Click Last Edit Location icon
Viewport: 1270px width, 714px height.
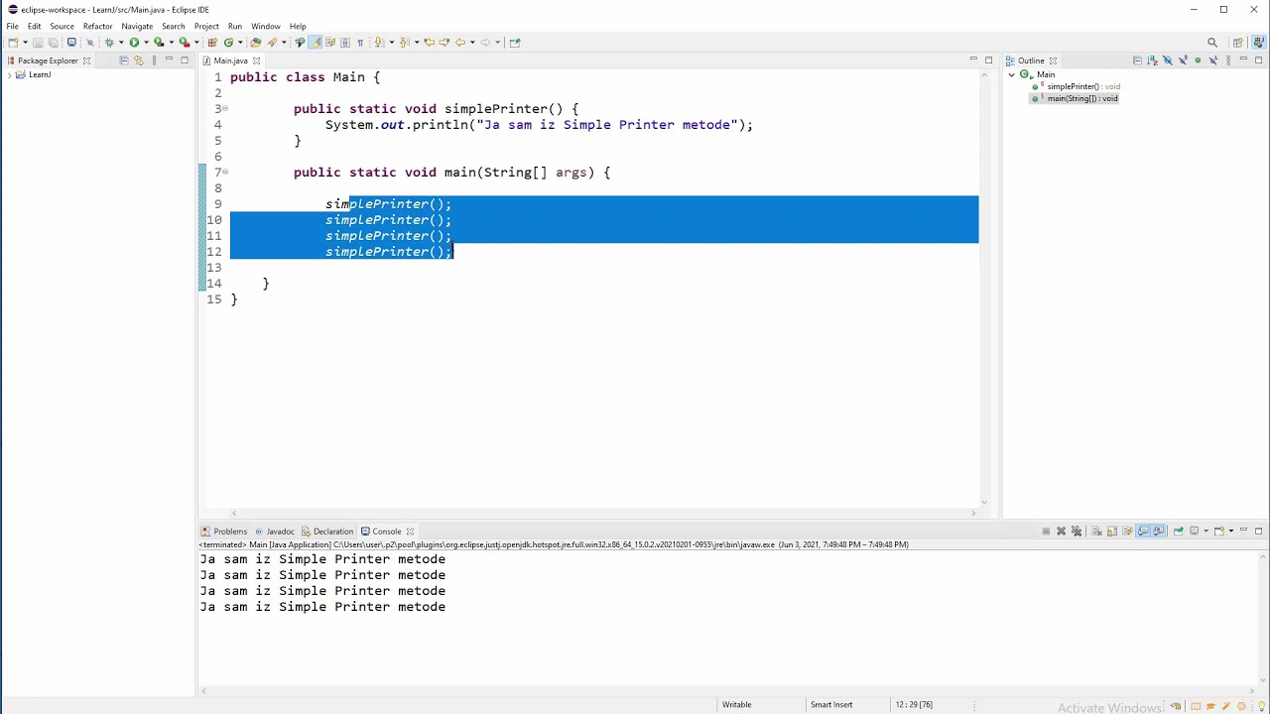(429, 43)
